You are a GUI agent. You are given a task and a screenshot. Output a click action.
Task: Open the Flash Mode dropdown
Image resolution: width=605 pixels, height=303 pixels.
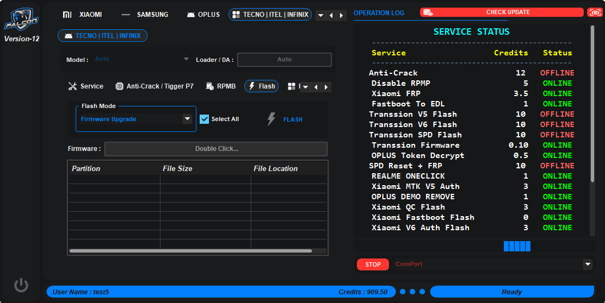click(x=187, y=118)
